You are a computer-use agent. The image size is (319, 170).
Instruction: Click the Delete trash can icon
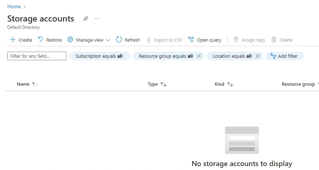(274, 40)
